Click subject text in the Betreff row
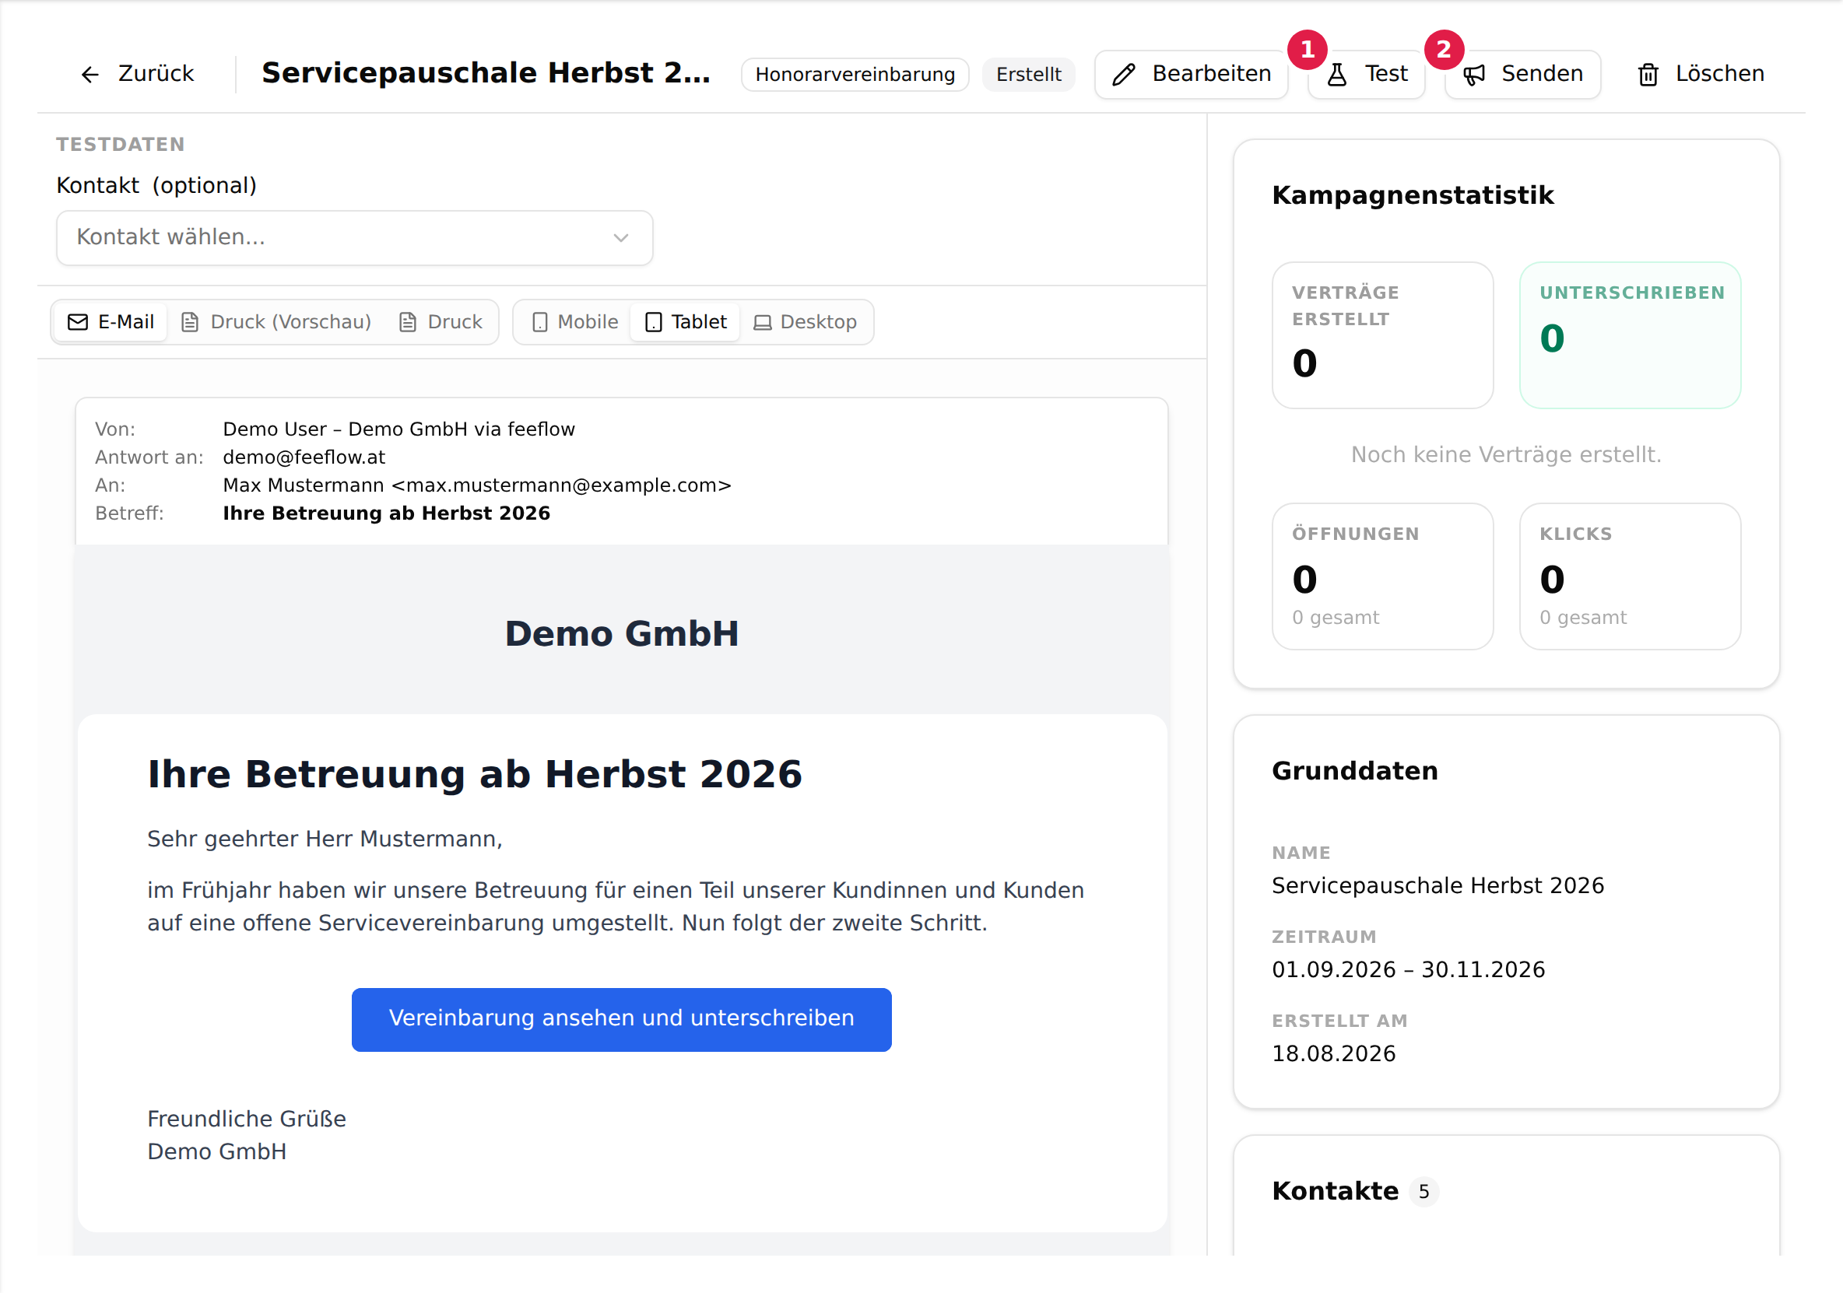This screenshot has width=1843, height=1293. 387,513
